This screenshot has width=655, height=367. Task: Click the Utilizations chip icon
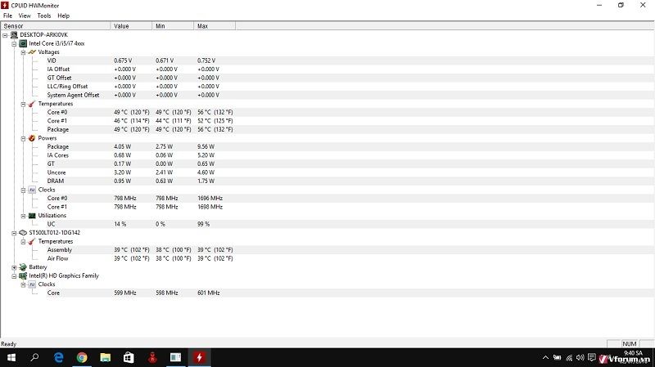[32, 216]
